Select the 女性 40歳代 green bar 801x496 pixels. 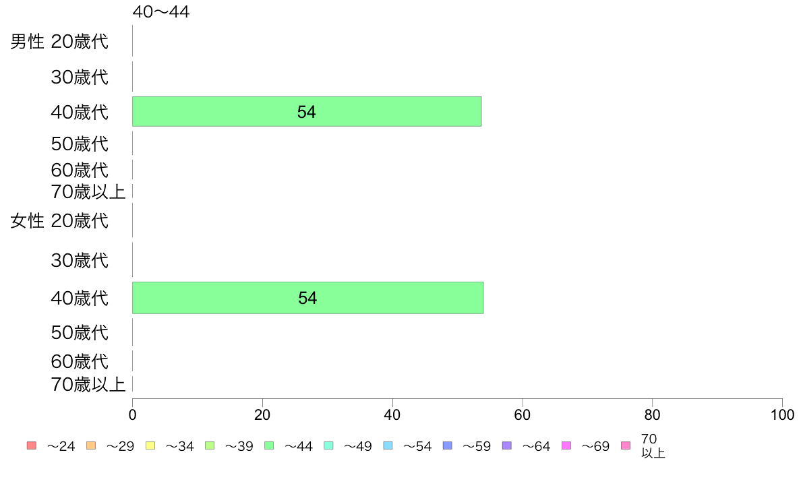[307, 298]
